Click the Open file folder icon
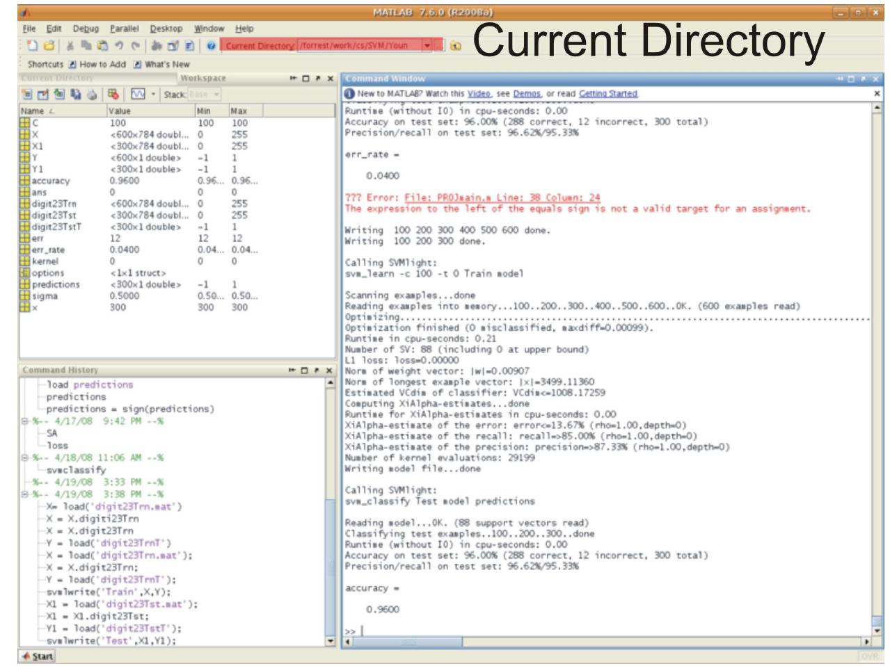This screenshot has width=890, height=666. [x=49, y=46]
